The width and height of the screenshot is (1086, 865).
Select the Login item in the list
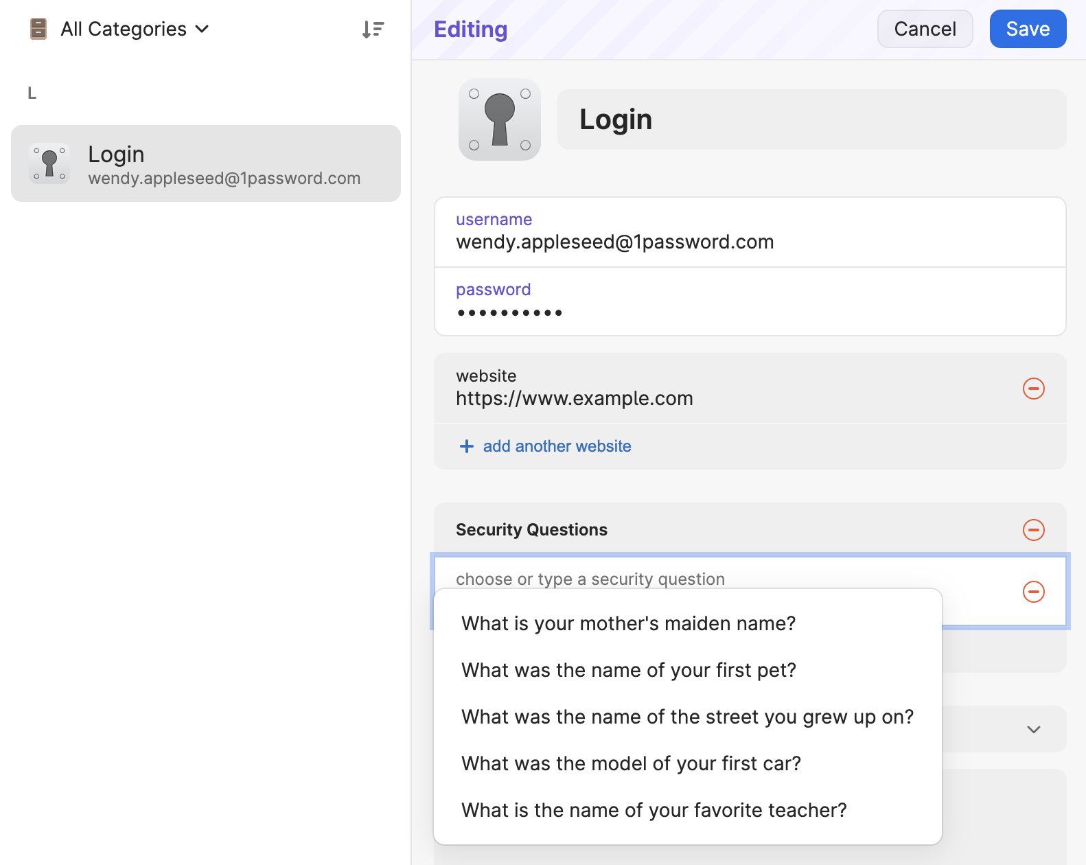coord(206,163)
